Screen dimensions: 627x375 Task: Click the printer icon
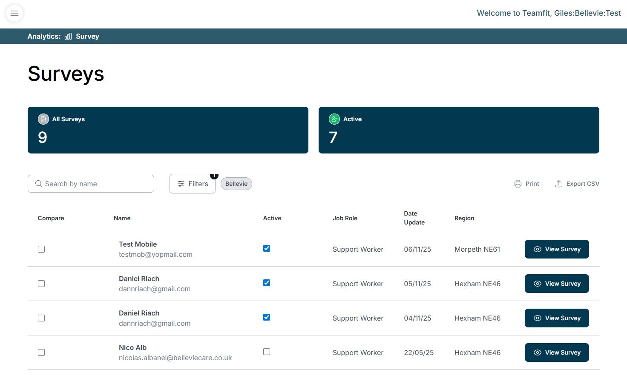pyautogui.click(x=518, y=184)
